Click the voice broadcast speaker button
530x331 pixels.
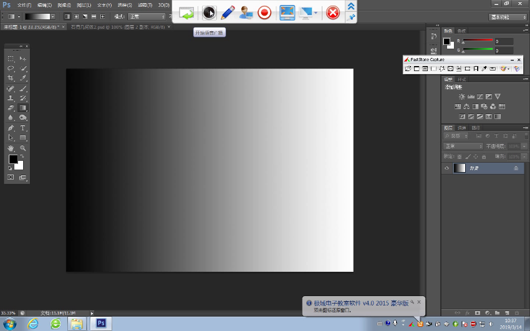(x=210, y=13)
